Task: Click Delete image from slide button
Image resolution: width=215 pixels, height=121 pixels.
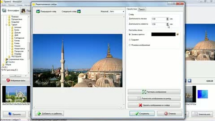Action: [x=154, y=105]
